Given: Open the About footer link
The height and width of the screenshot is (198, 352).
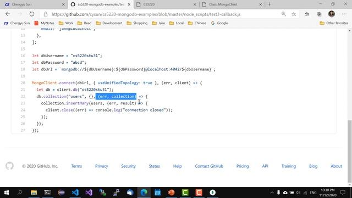Looking at the screenshot, I should point(336,166).
